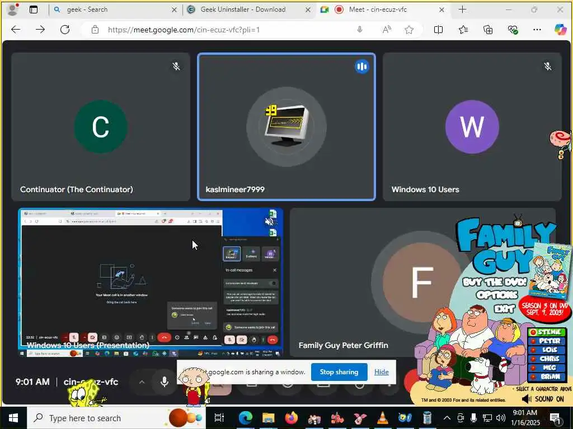
Task: Click the system tray microphone icon
Action: [x=473, y=418]
